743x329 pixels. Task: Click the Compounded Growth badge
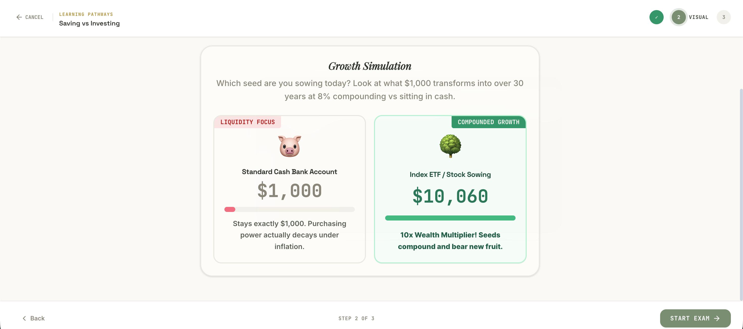point(489,122)
